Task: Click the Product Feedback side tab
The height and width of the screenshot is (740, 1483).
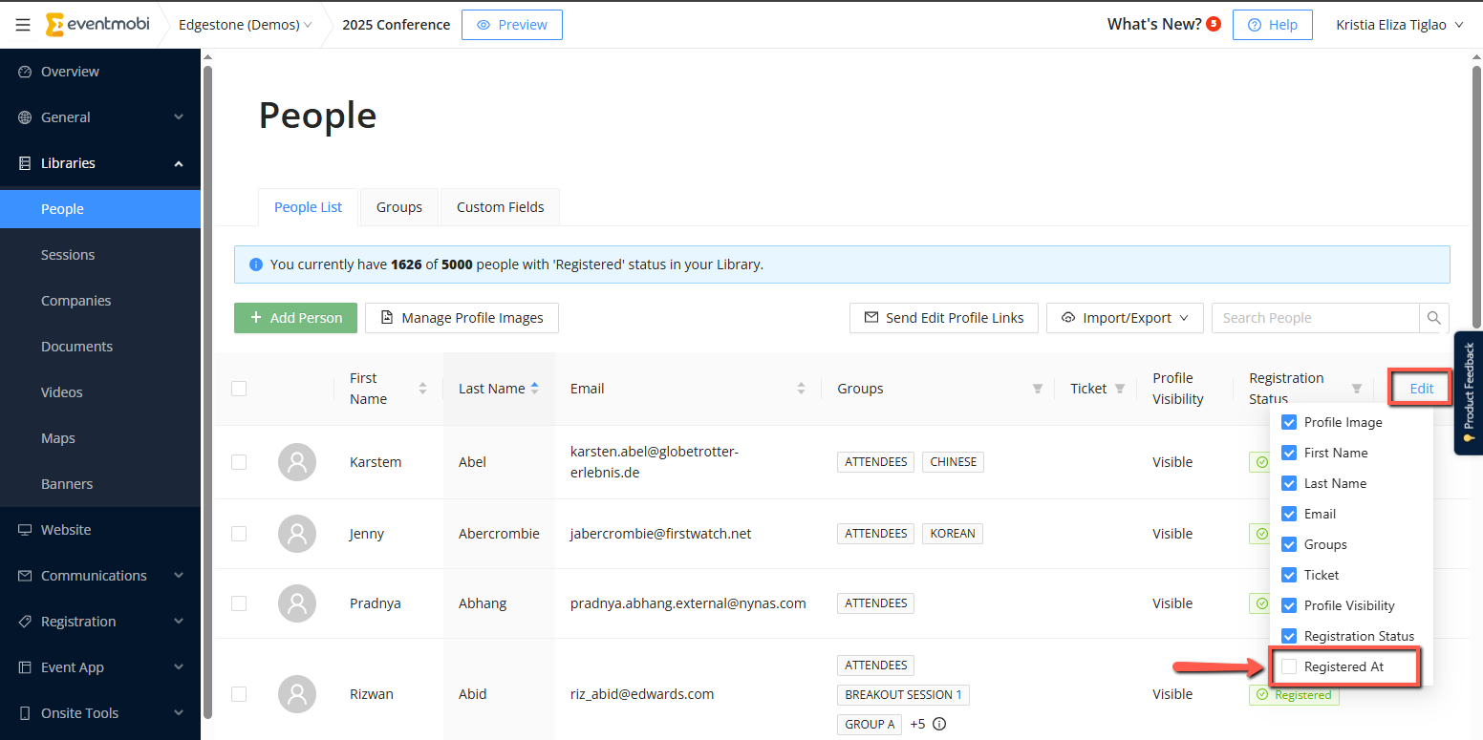Action: 1468,392
